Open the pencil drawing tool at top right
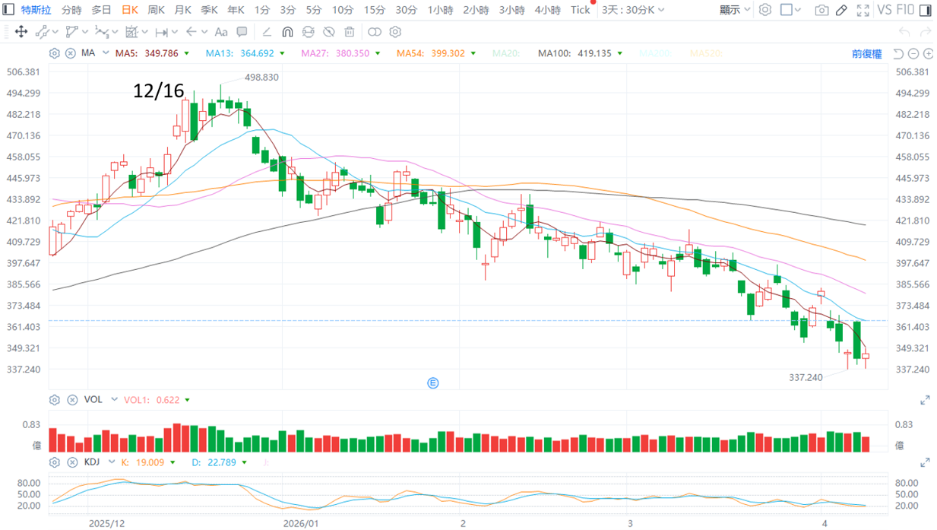937x530 pixels. tap(841, 10)
